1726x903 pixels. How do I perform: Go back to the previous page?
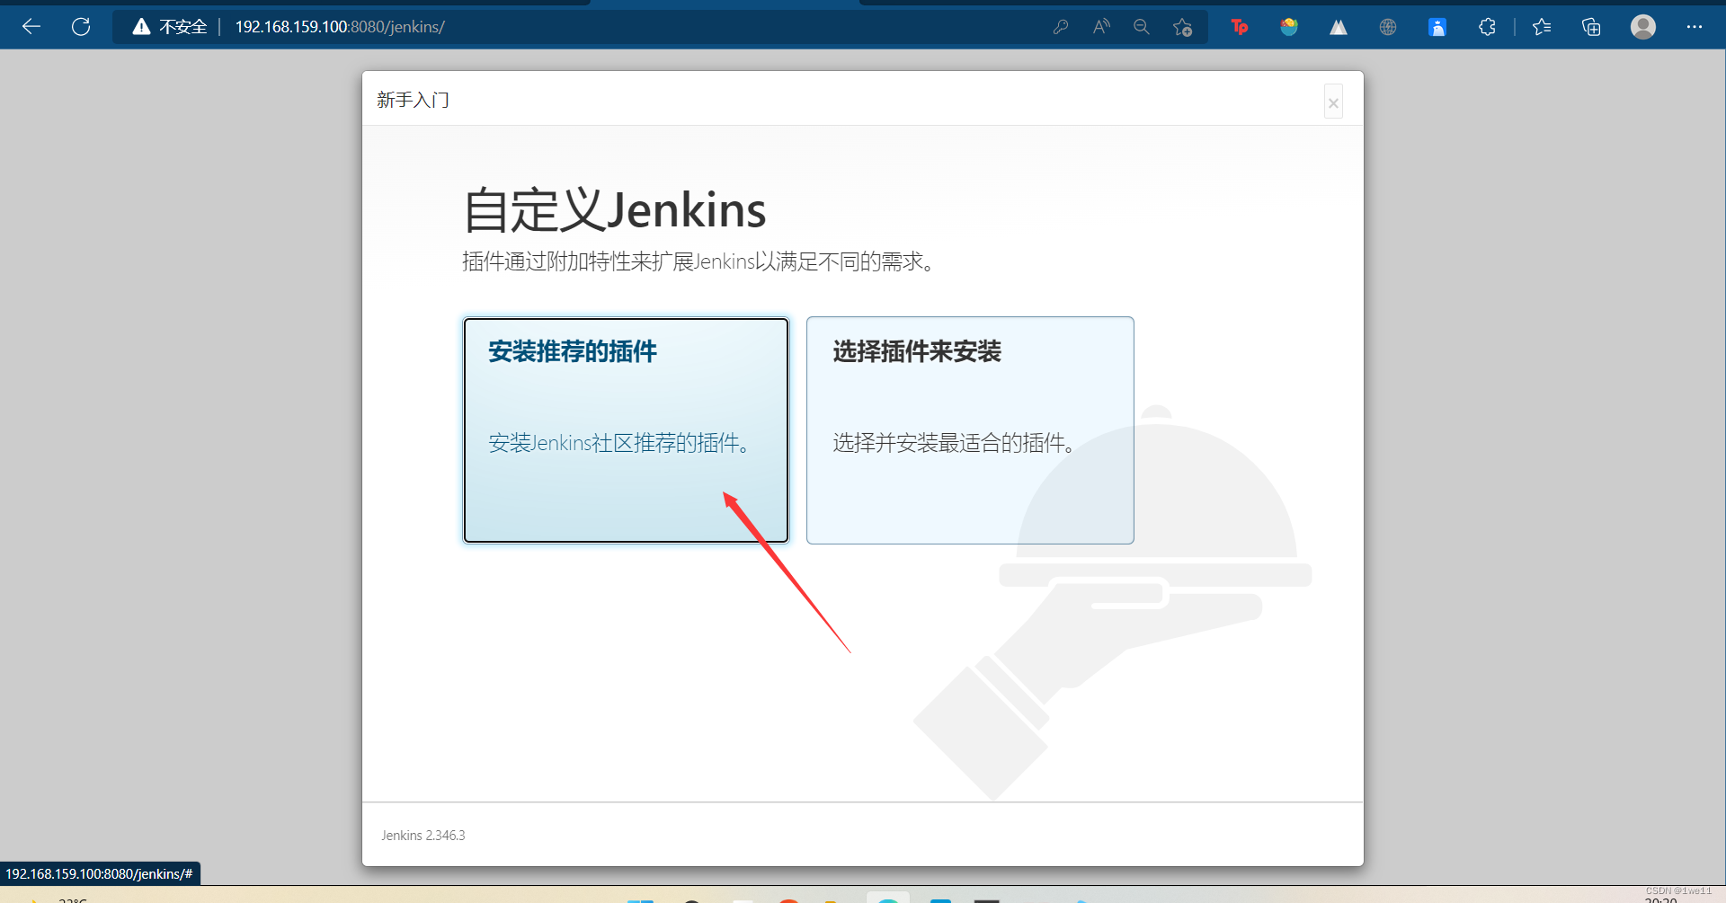[x=31, y=27]
